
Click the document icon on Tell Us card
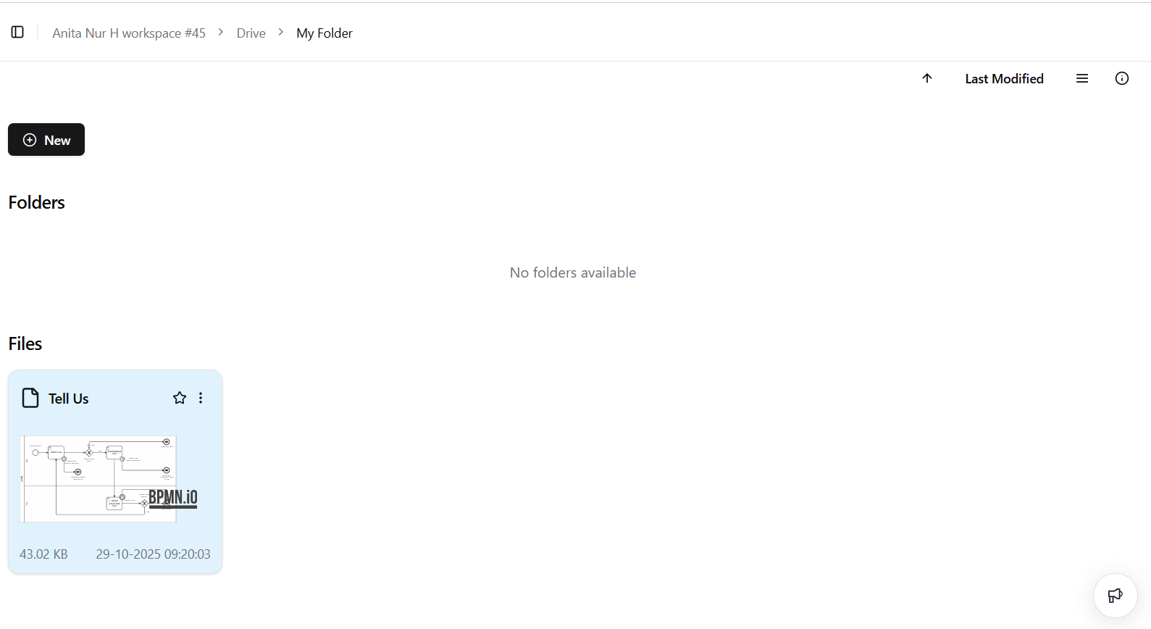pos(30,398)
